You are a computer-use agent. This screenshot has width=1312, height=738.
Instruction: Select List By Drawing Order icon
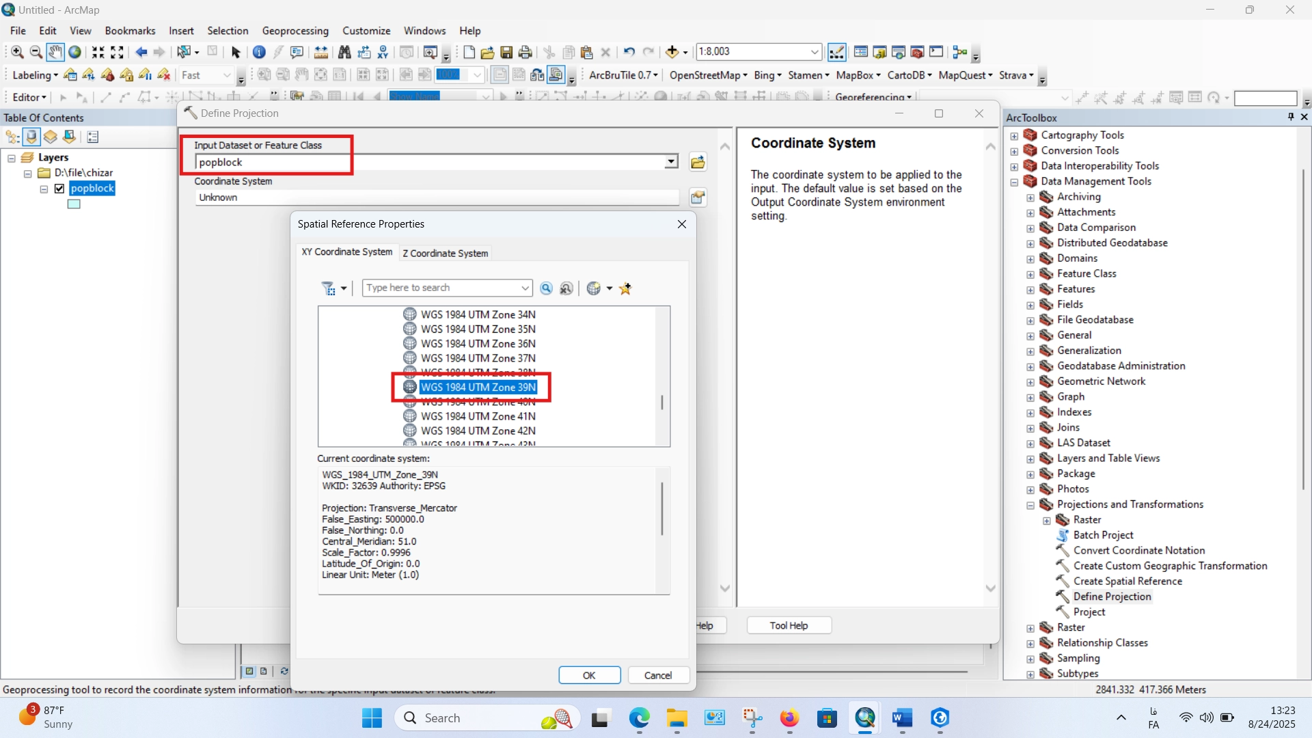click(12, 137)
